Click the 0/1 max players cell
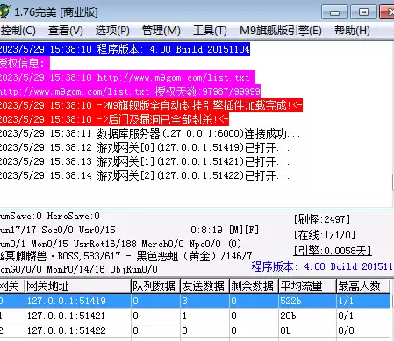Viewport: 394px width, 341px height. point(363,316)
